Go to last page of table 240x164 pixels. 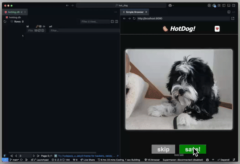38,156
